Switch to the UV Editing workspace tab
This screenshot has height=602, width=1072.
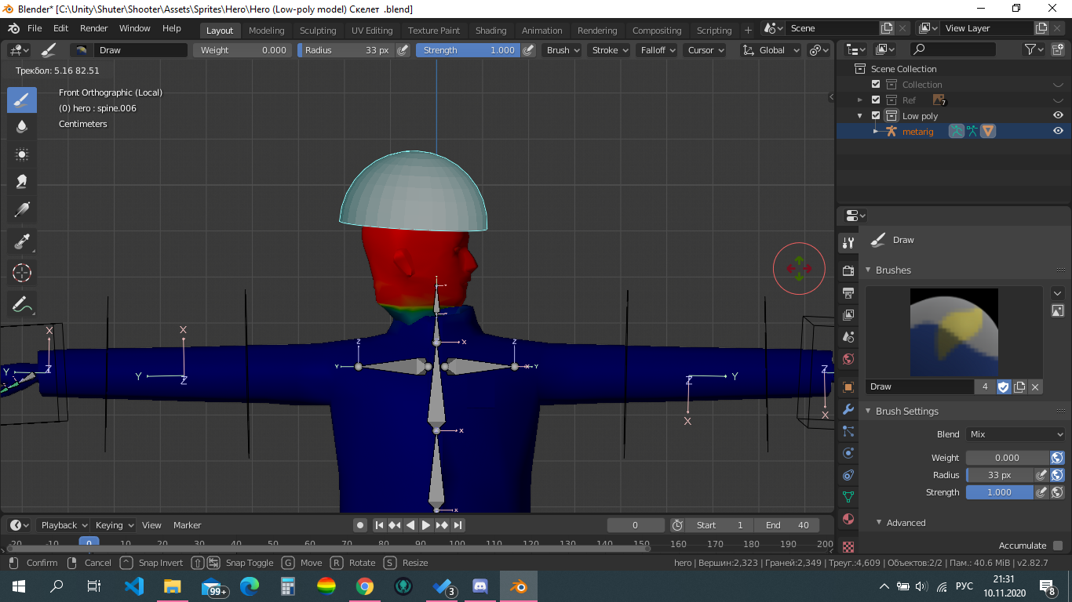click(372, 31)
